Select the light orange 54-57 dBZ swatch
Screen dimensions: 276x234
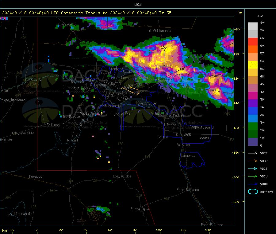coord(253,57)
